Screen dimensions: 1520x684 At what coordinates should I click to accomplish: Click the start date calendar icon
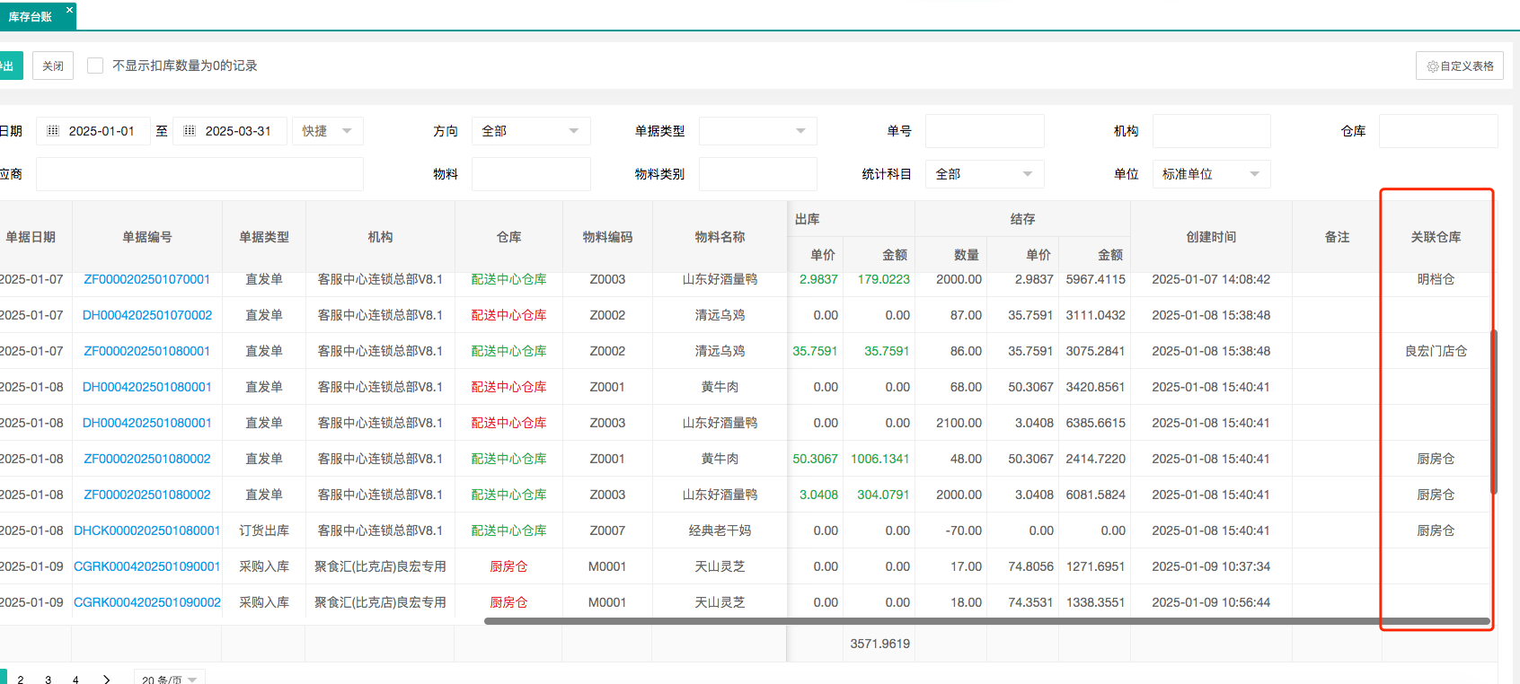[53, 131]
